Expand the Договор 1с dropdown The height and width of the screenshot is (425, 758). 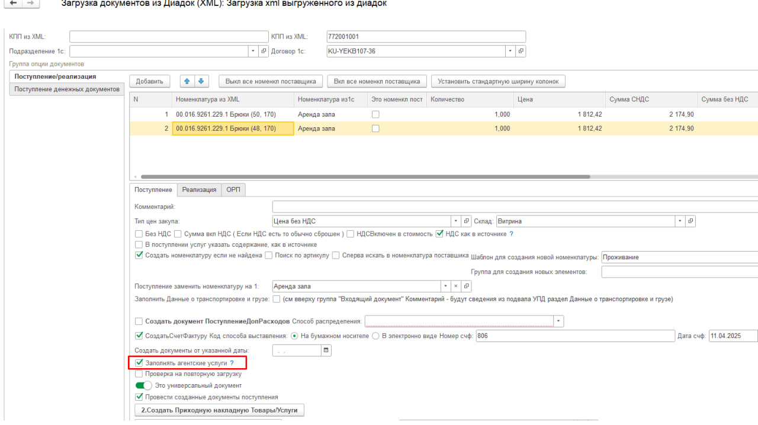510,51
